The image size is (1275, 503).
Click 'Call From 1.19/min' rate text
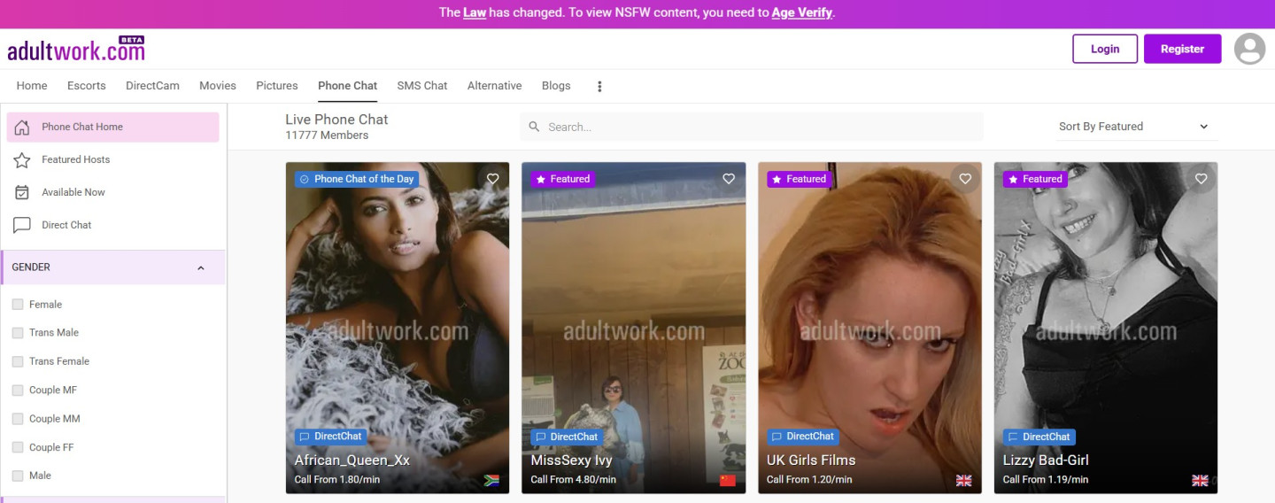(1046, 480)
